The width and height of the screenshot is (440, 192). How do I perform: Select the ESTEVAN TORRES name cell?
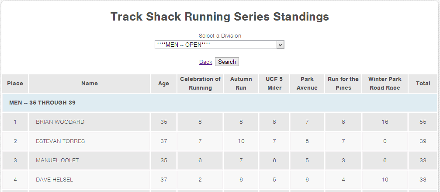tap(90, 141)
